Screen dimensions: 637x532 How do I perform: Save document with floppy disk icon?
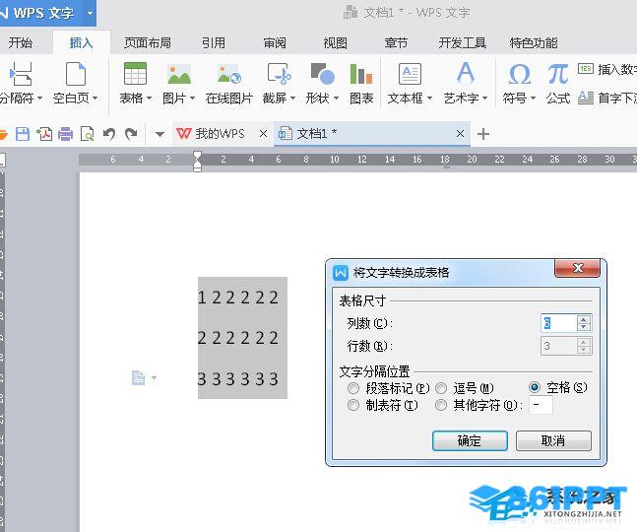pos(23,134)
